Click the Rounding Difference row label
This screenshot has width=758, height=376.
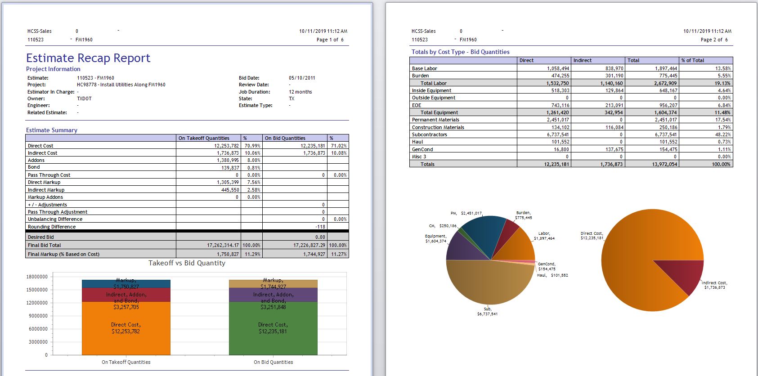(x=52, y=227)
